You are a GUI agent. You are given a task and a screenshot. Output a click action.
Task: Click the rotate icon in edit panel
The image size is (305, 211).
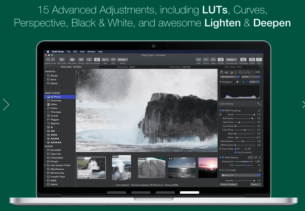(x=222, y=72)
